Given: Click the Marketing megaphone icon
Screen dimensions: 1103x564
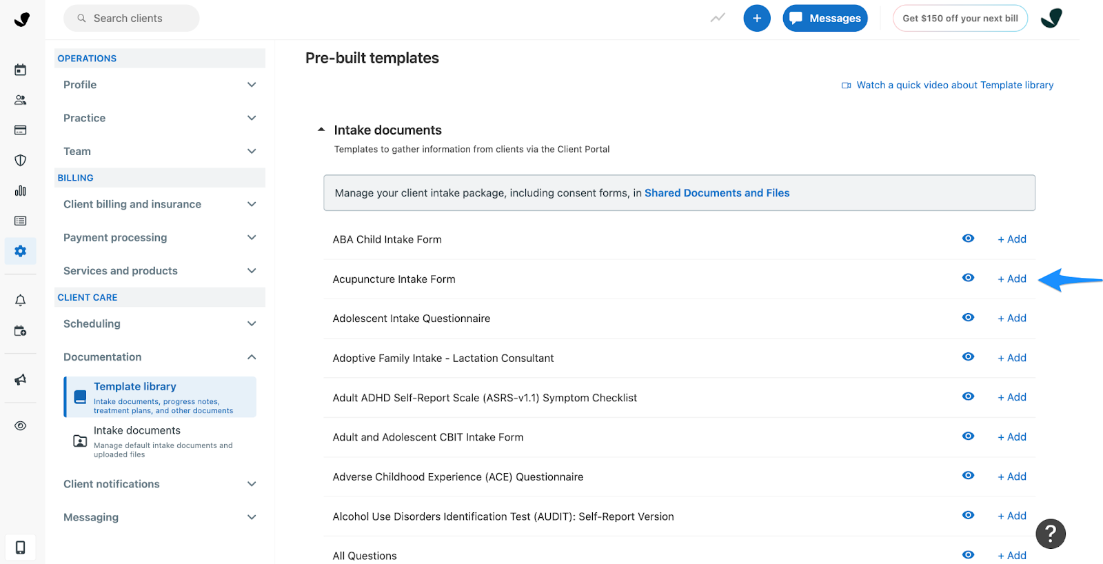Looking at the screenshot, I should click(x=20, y=379).
